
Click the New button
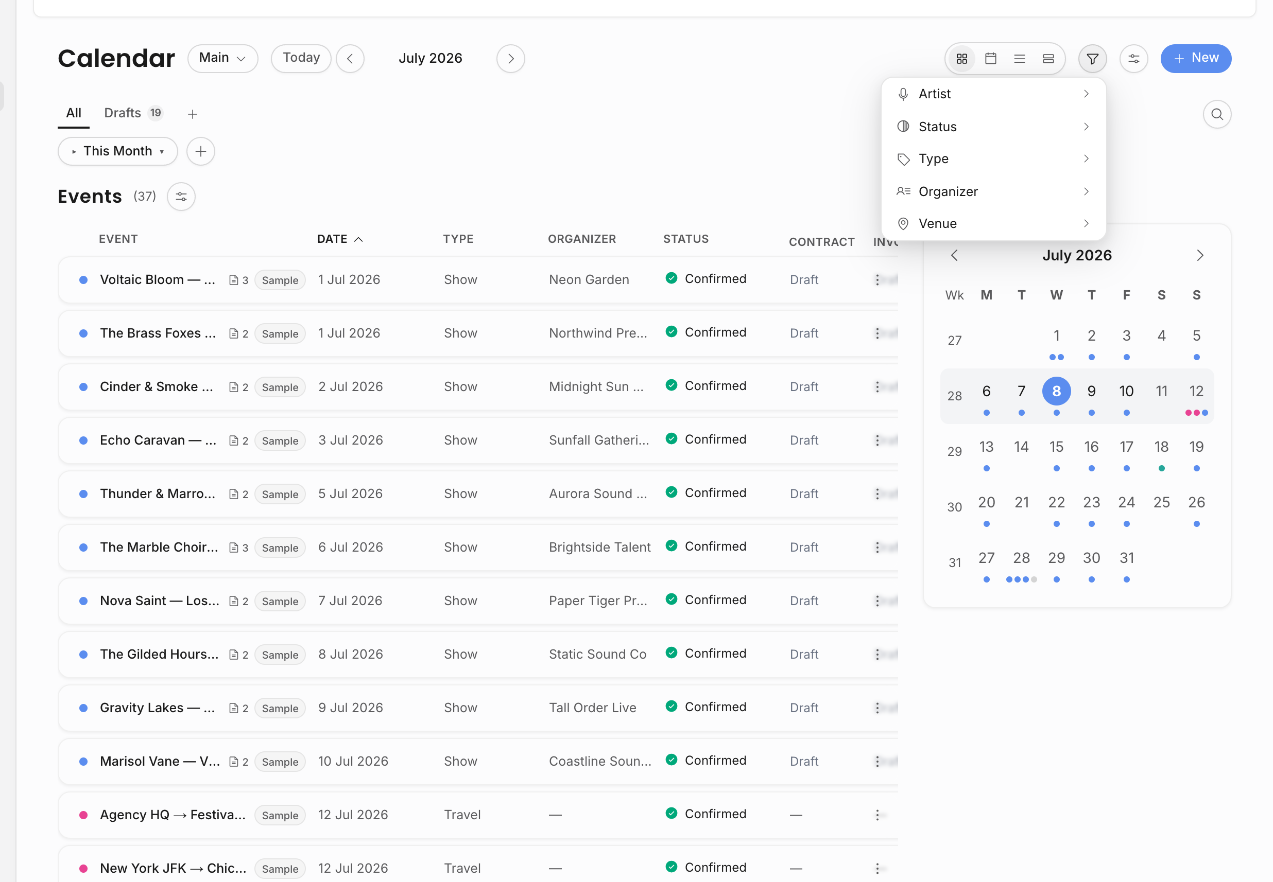click(x=1196, y=59)
